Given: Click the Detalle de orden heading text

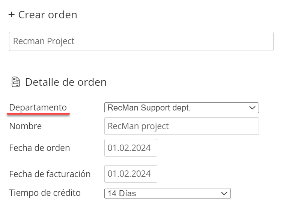Looking at the screenshot, I should (x=66, y=82).
